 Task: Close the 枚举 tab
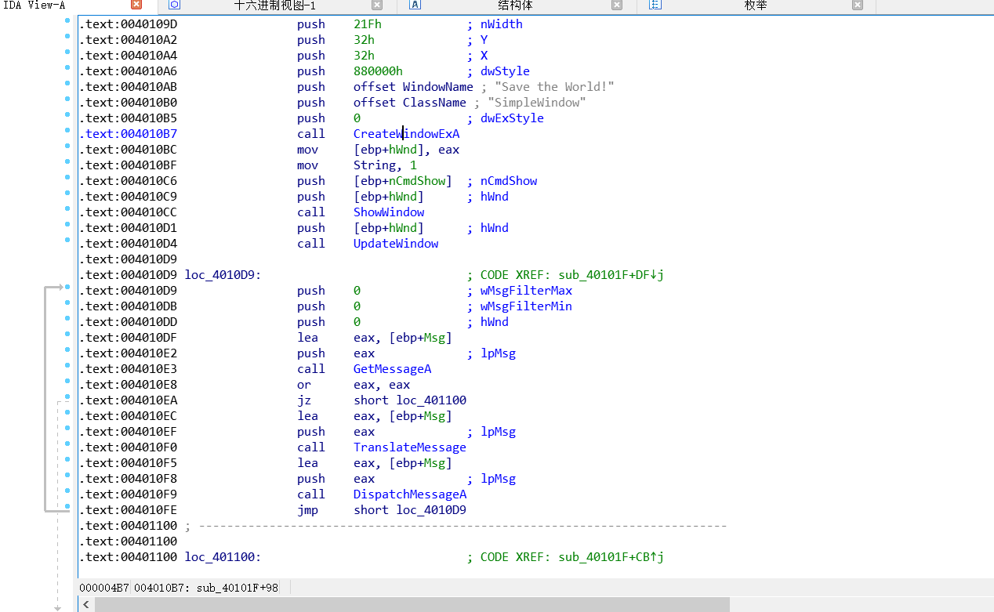click(857, 5)
